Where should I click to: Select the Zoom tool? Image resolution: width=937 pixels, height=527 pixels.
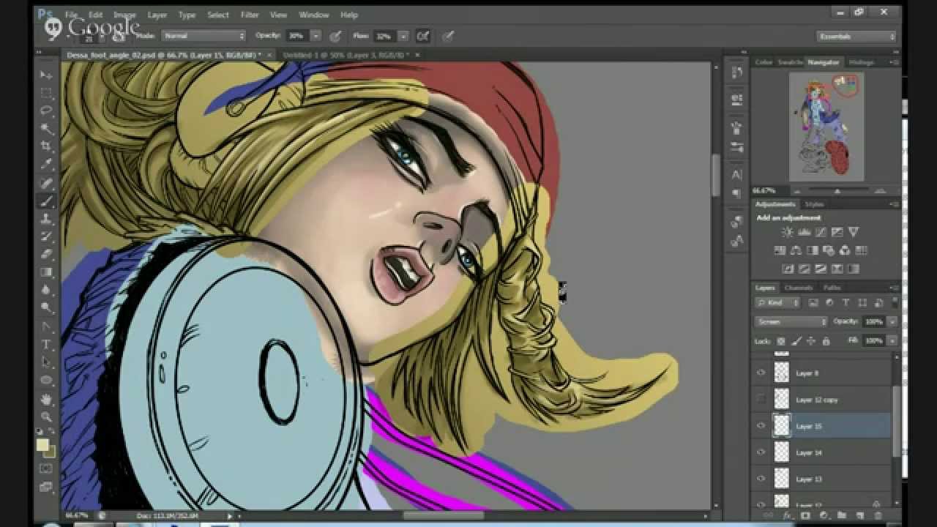[x=46, y=416]
